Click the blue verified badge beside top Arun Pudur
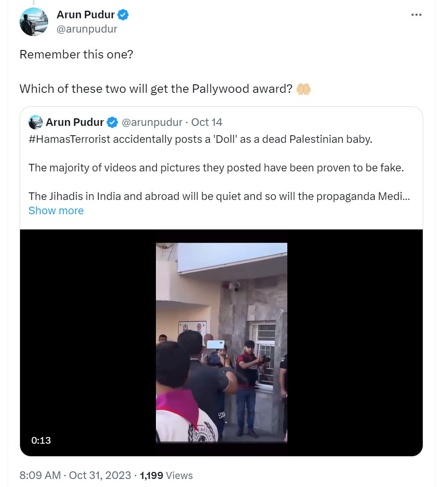The width and height of the screenshot is (437, 487). click(x=123, y=15)
